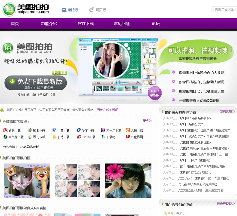
Task: Click the feature text 一键搞定真人动画QQ表情
Action: (199, 100)
